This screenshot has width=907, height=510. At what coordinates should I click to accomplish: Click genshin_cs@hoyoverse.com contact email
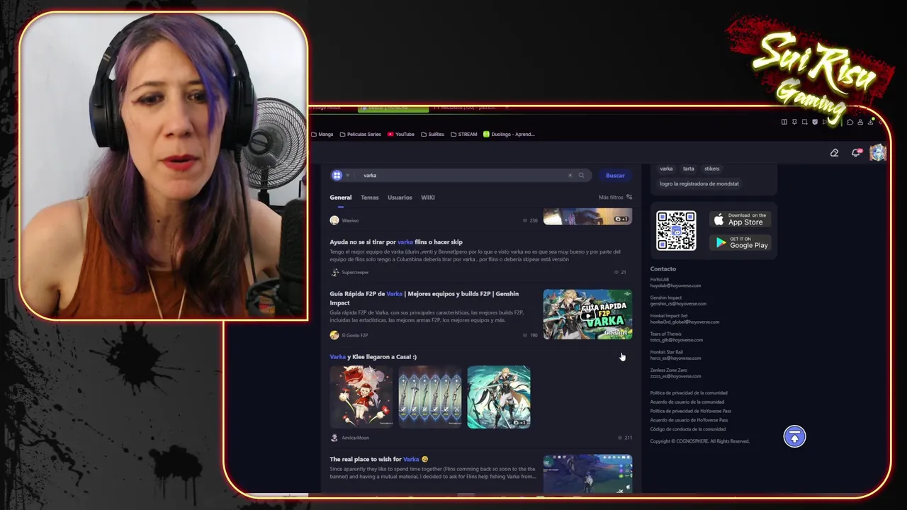click(x=678, y=304)
